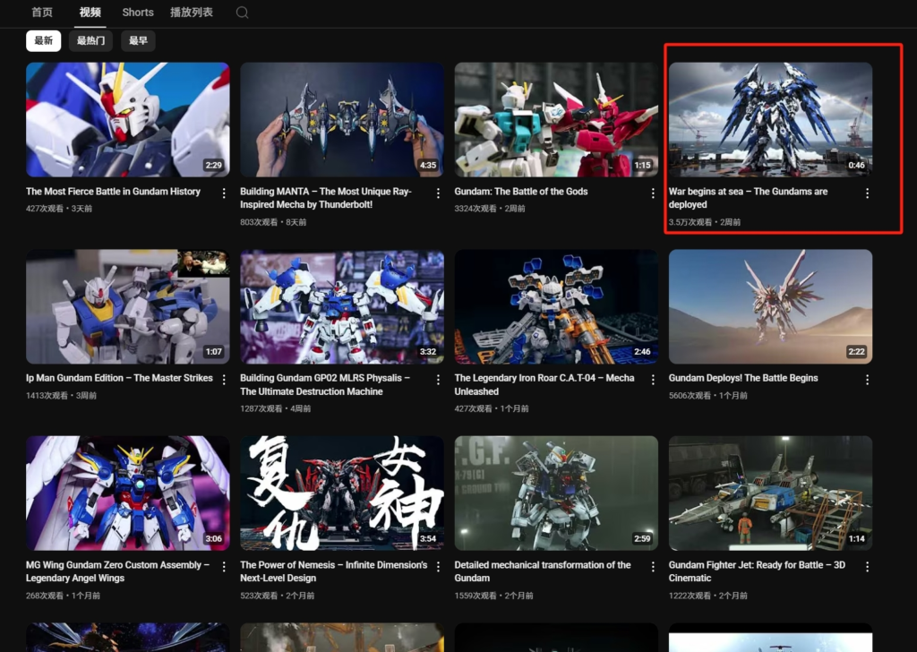The image size is (917, 652).
Task: Open the 'Ip Man Gundam Edition' thumbnail
Action: pos(127,306)
